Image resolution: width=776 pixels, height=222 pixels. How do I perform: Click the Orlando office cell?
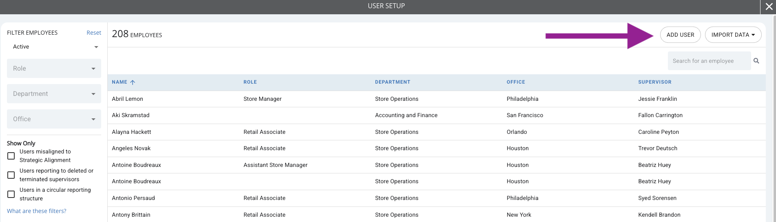(x=517, y=132)
